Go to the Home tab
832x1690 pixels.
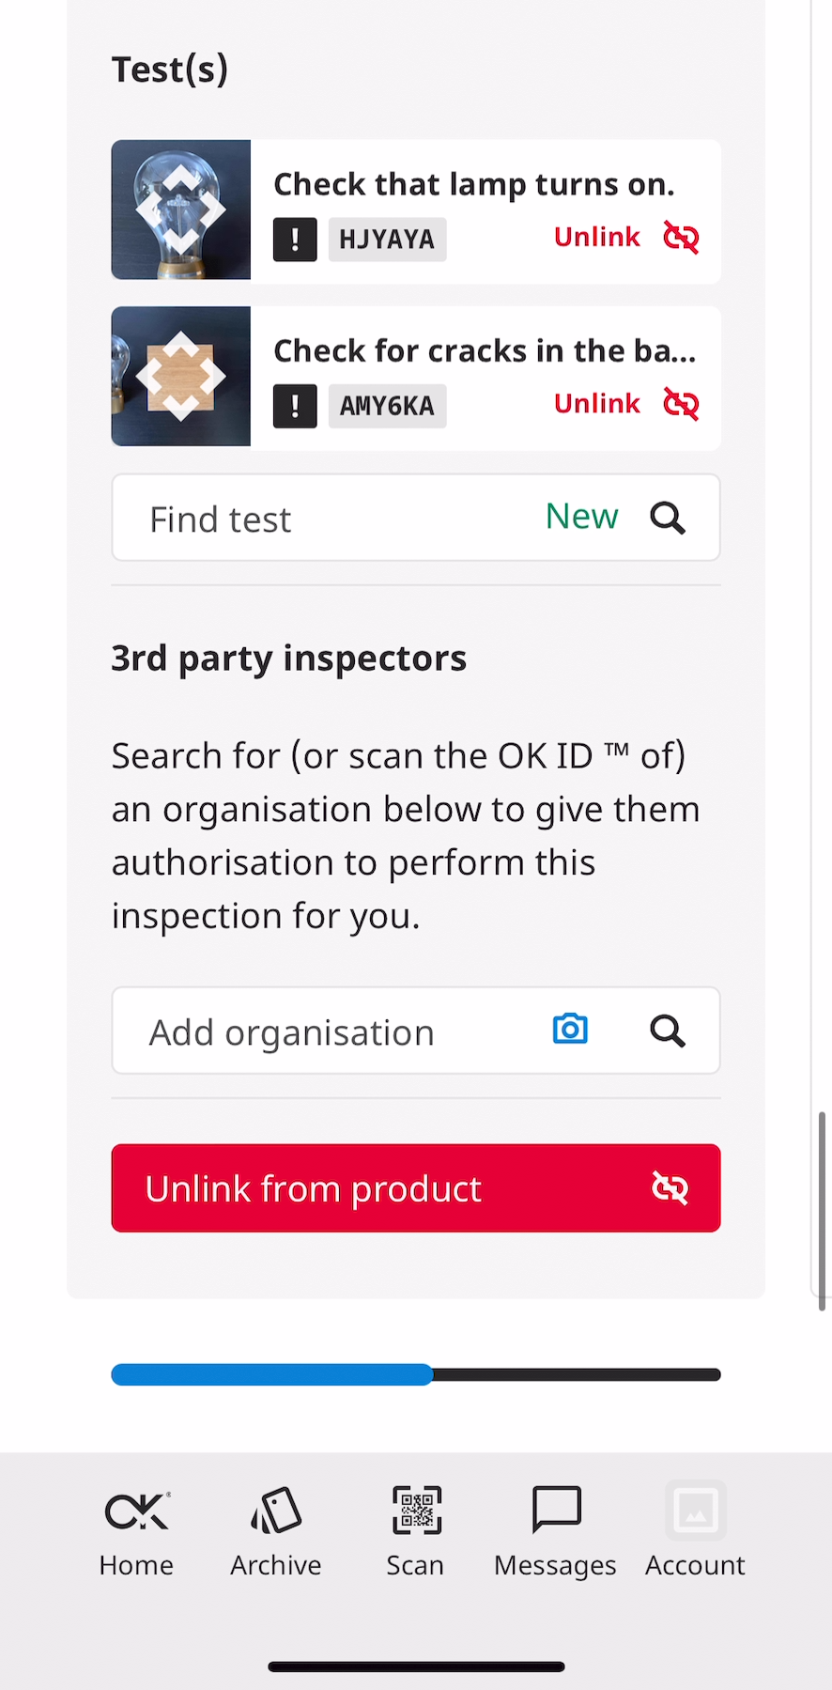pos(136,1530)
